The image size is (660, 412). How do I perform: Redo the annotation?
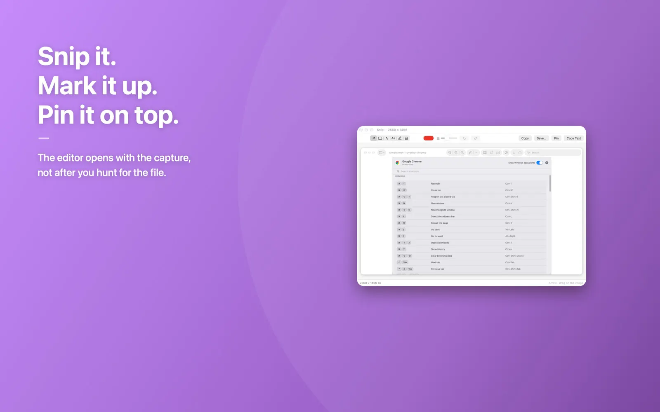coord(476,138)
